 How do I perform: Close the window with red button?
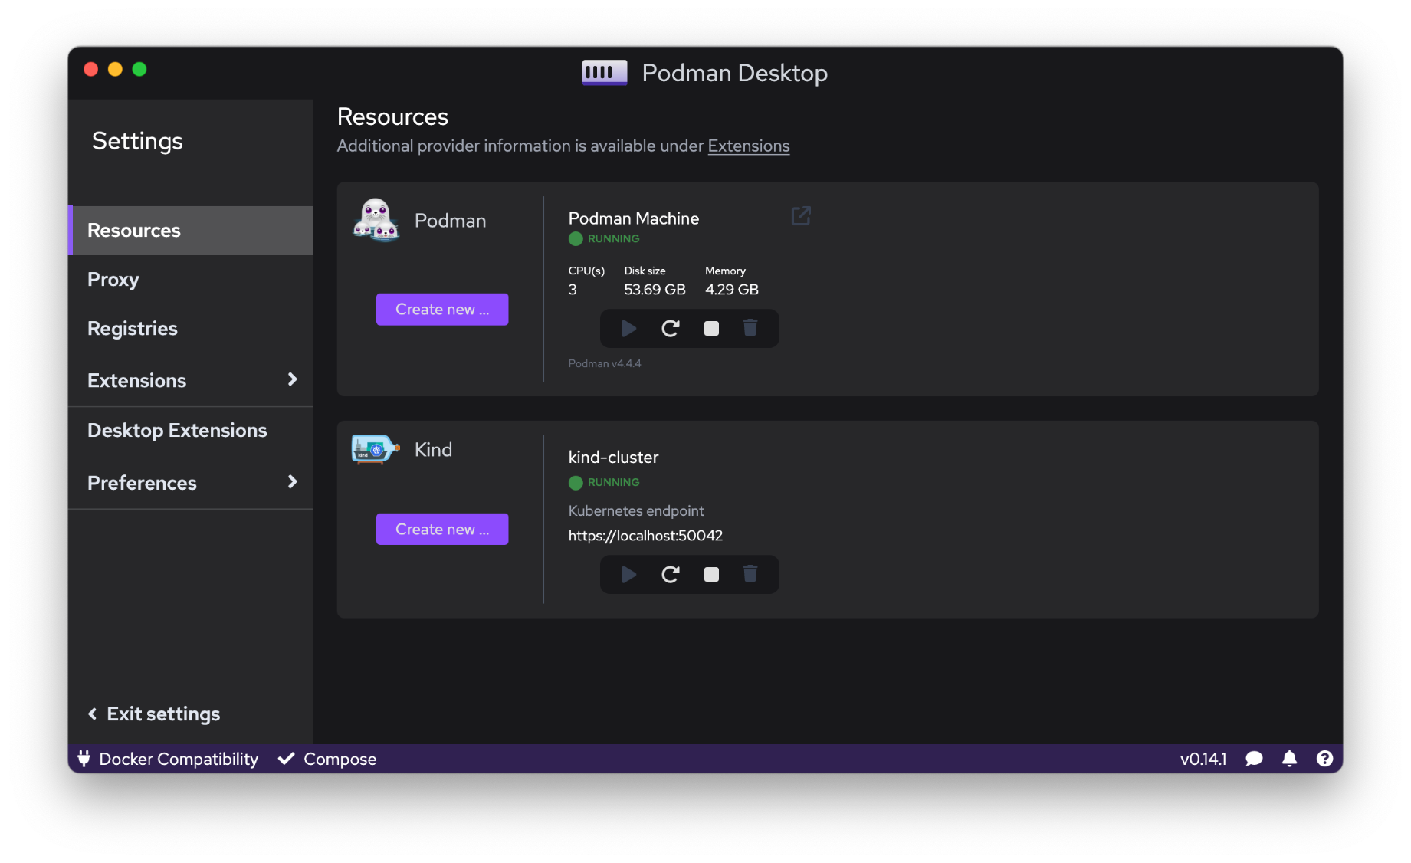pos(91,69)
